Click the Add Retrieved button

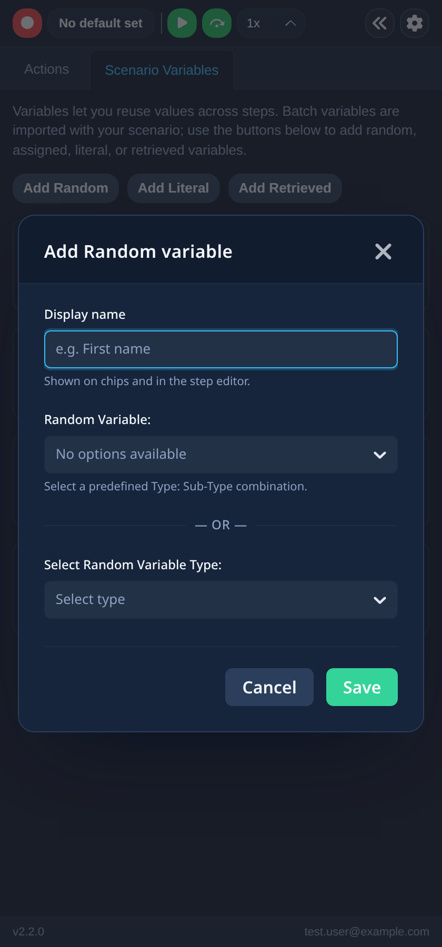click(285, 188)
